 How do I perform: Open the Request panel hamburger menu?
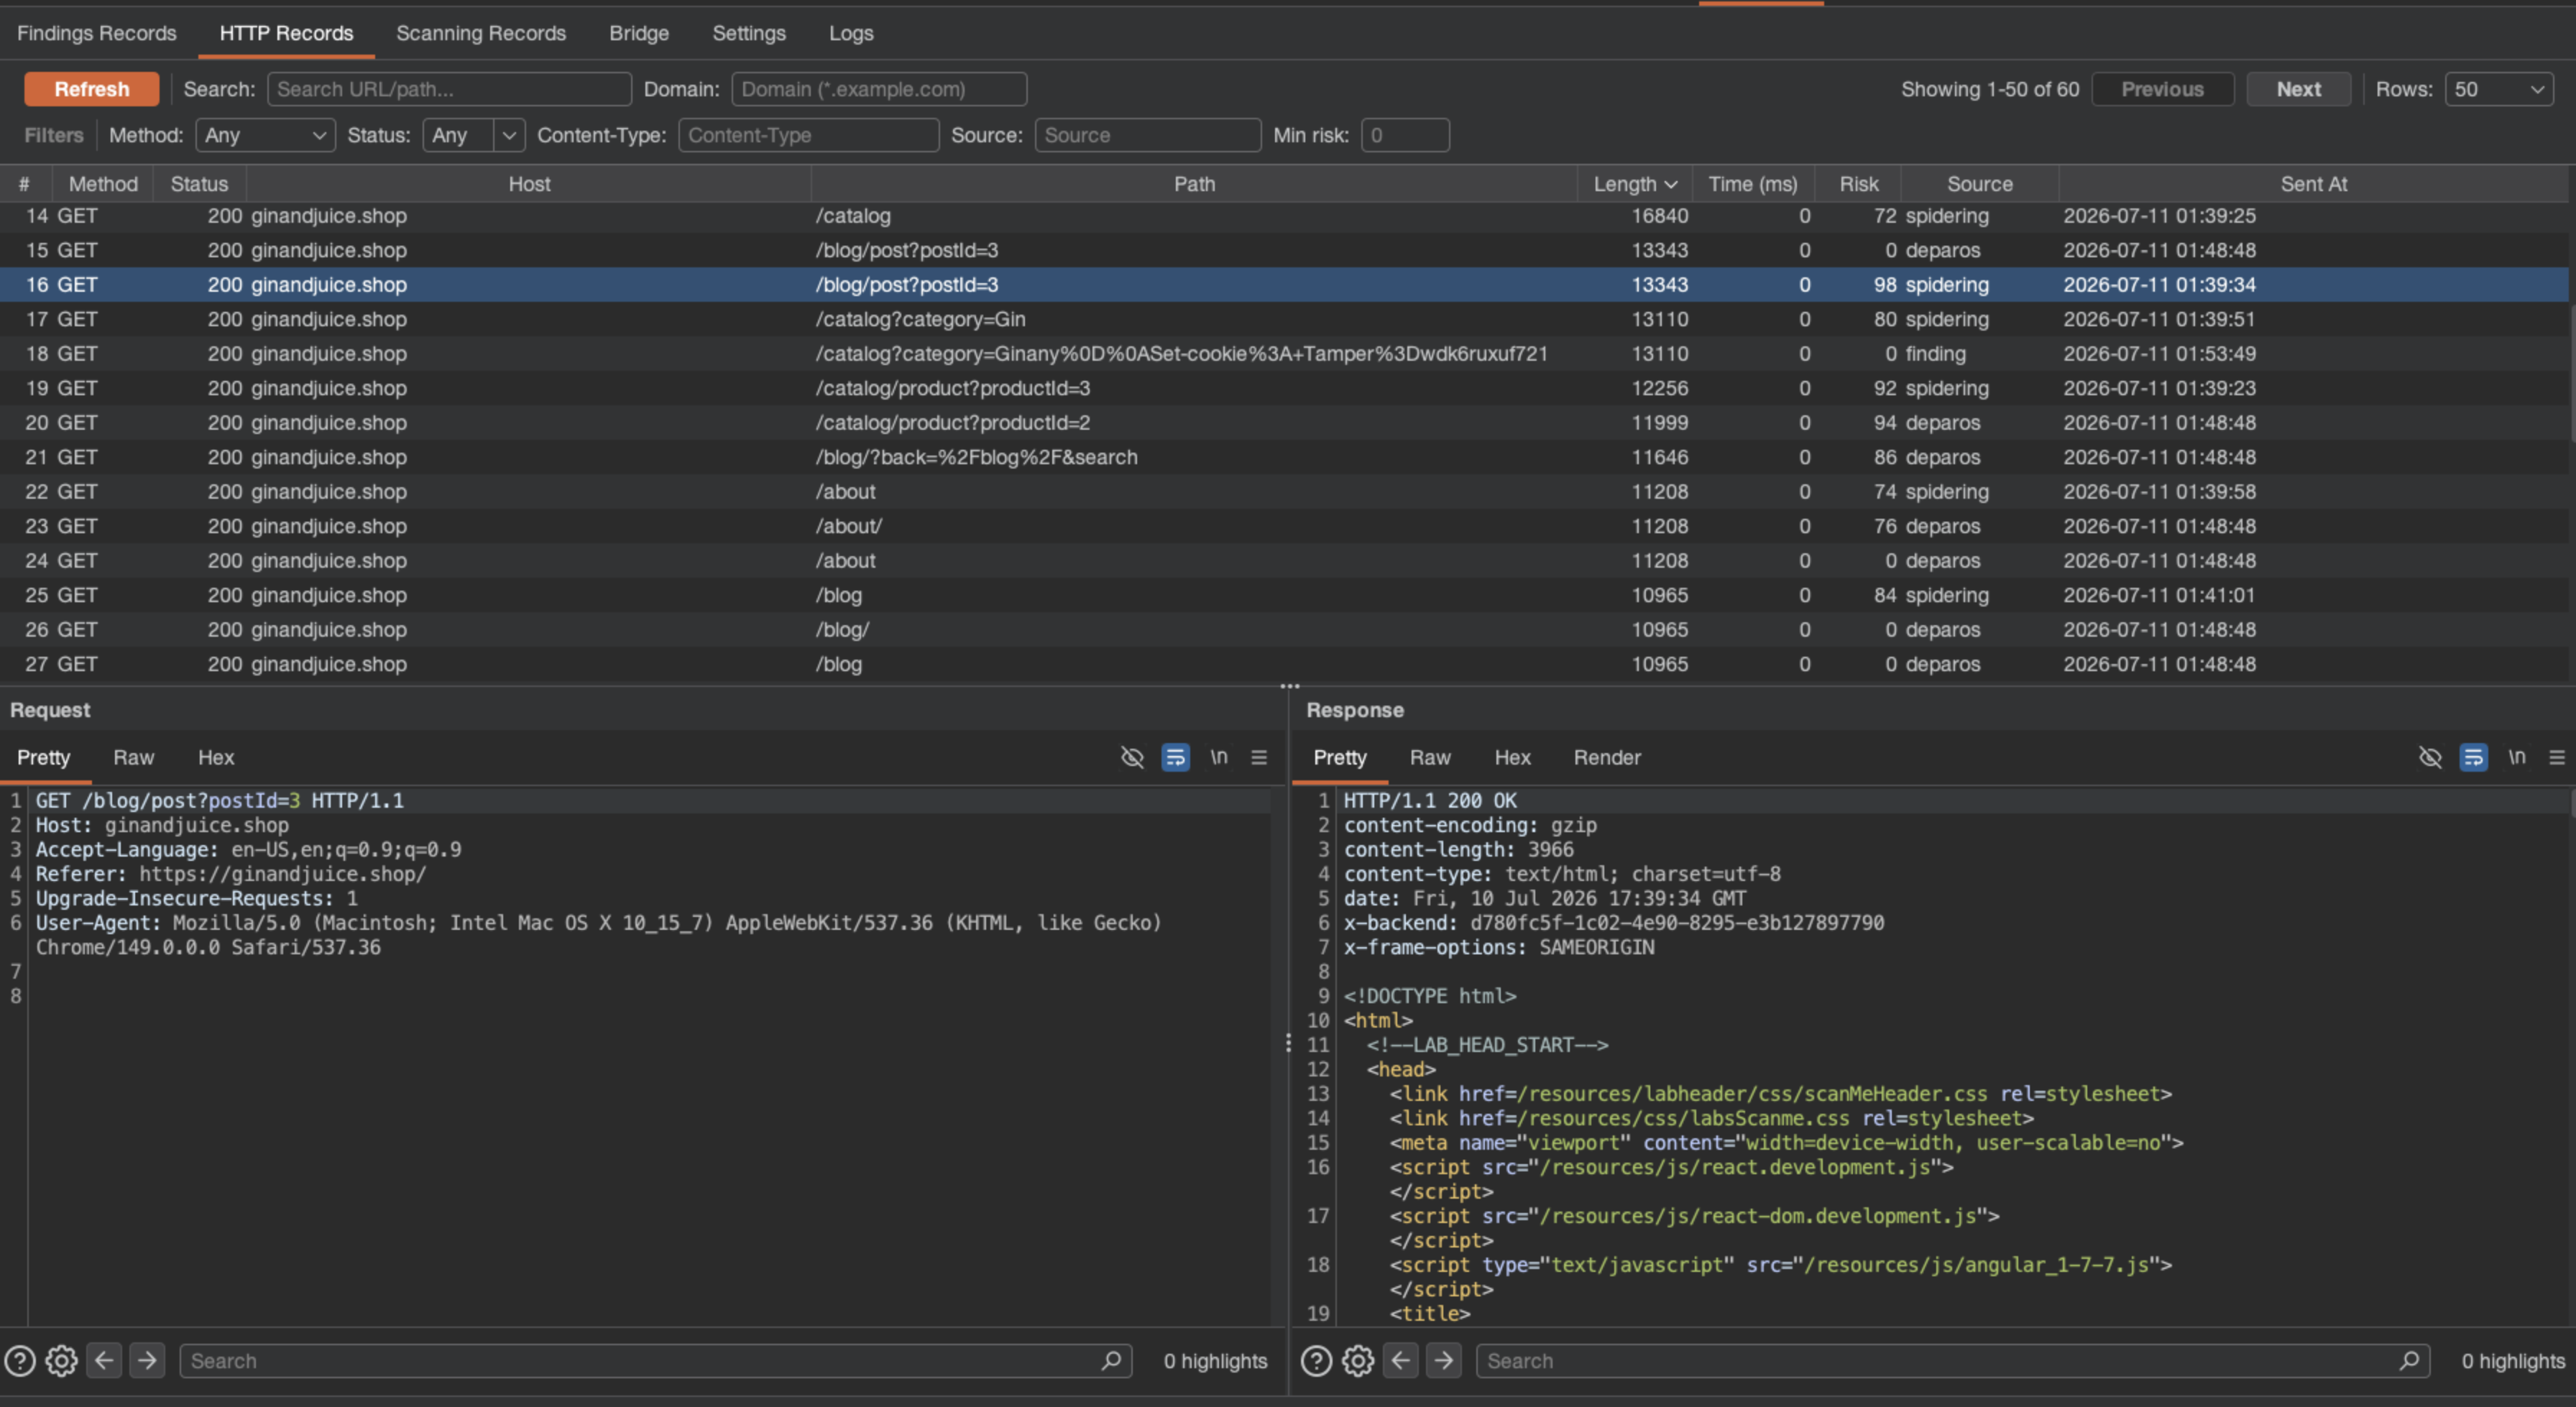pyautogui.click(x=1259, y=757)
